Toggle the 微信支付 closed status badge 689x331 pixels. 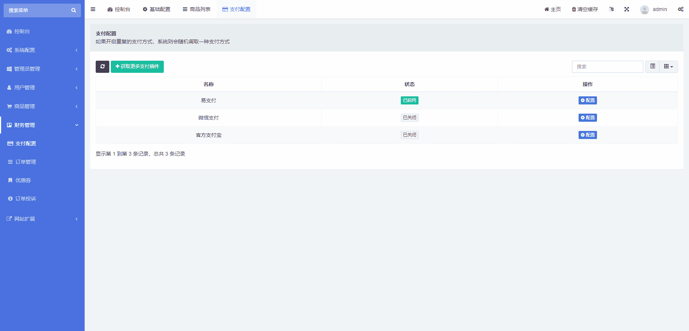409,118
